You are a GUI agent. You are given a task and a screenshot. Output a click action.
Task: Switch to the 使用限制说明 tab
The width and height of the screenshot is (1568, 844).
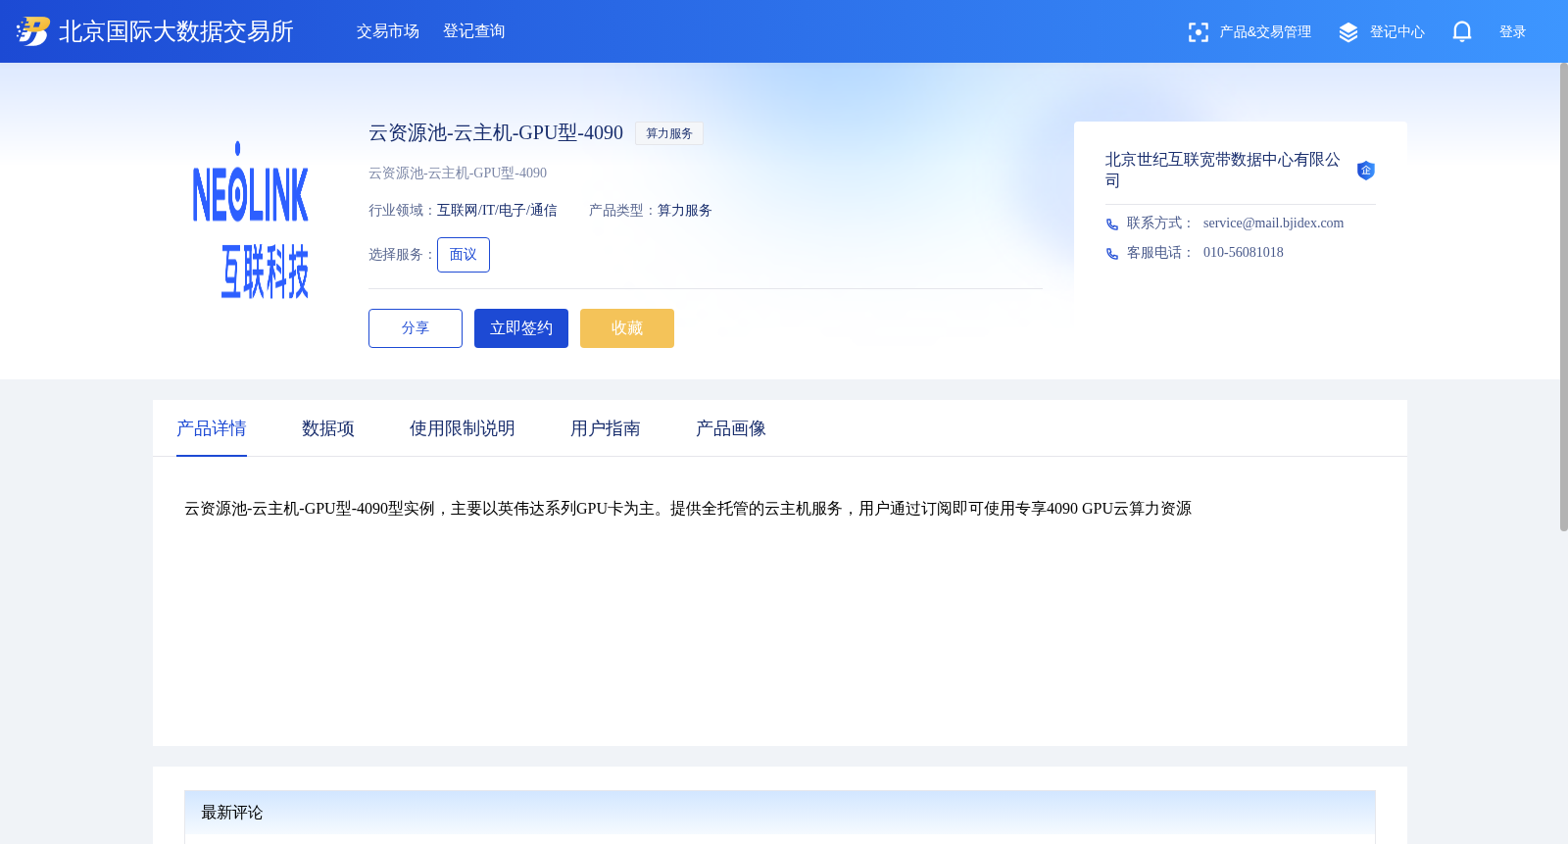(463, 428)
